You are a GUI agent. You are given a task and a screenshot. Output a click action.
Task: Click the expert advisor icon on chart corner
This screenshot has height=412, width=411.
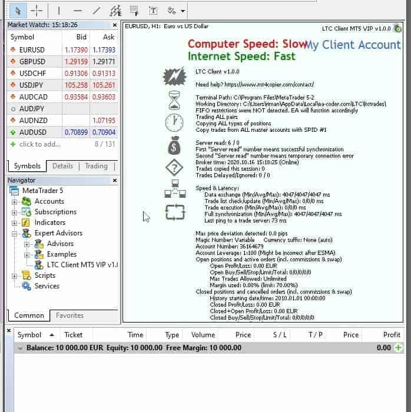(x=398, y=28)
